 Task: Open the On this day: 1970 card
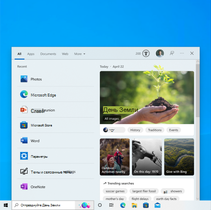pyautogui.click(x=147, y=157)
